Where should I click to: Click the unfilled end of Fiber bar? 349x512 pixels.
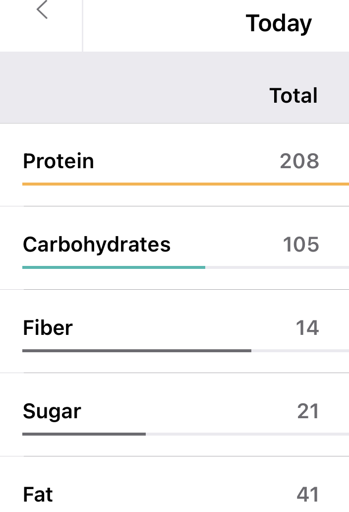[x=299, y=351]
